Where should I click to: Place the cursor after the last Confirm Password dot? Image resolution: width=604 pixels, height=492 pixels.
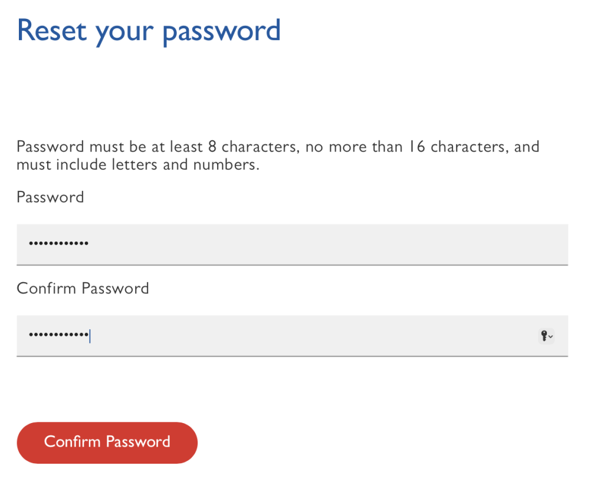coord(90,336)
